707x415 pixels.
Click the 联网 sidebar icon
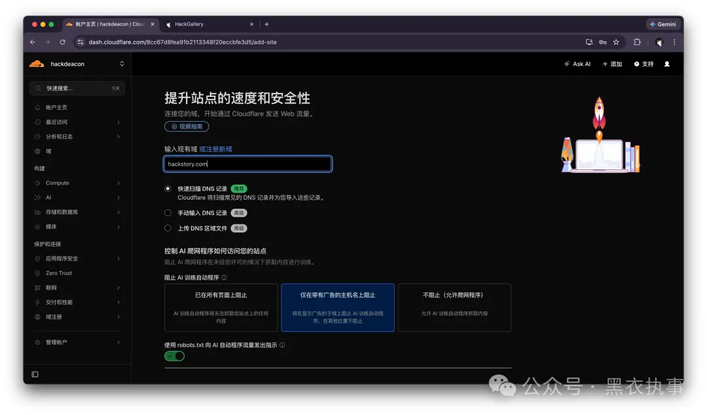[x=37, y=288]
